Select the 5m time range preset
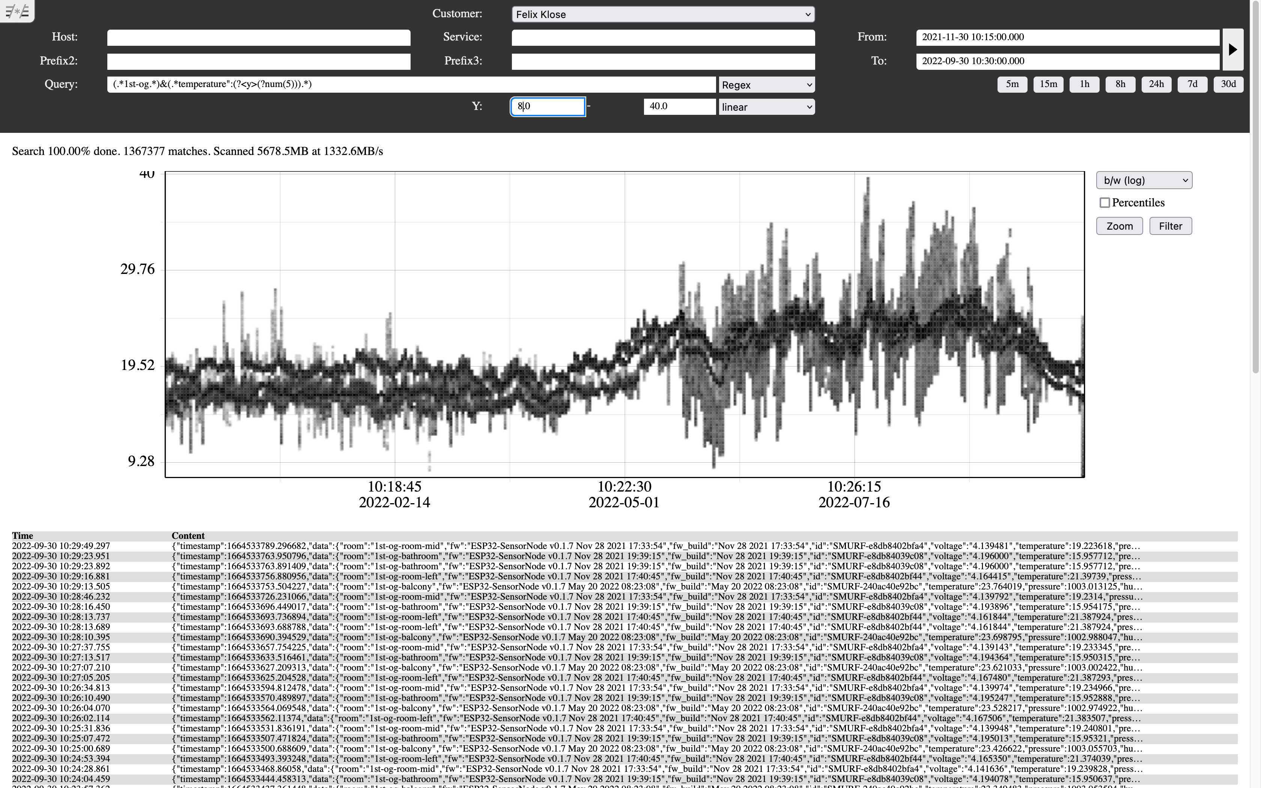Screen dimensions: 1261x788 point(1012,84)
